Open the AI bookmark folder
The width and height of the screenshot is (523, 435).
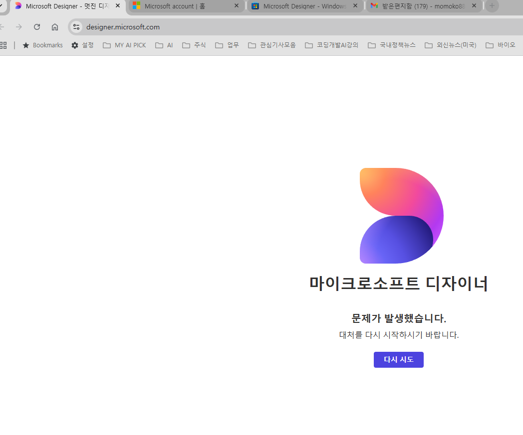[x=164, y=45]
